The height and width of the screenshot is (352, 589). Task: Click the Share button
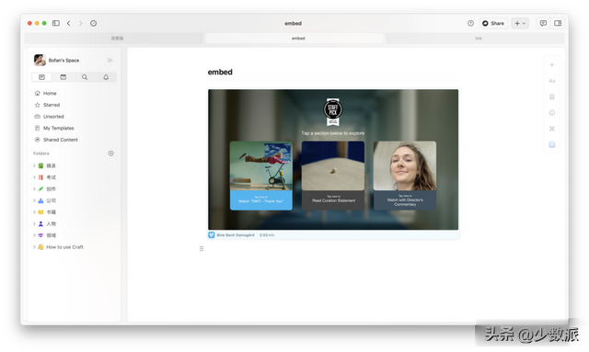pyautogui.click(x=493, y=23)
